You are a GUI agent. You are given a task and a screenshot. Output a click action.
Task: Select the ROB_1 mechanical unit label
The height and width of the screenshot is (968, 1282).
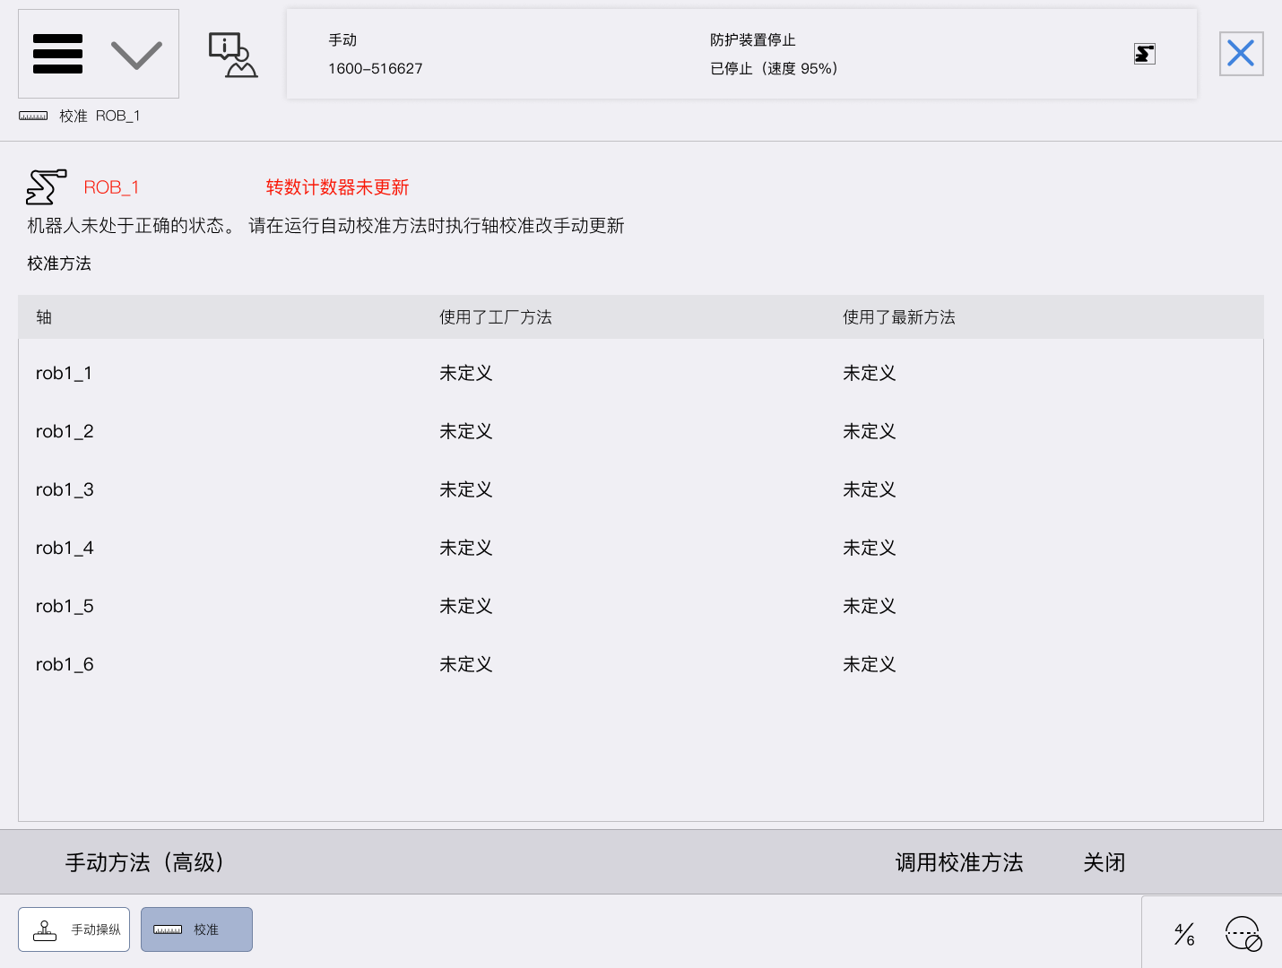click(111, 187)
